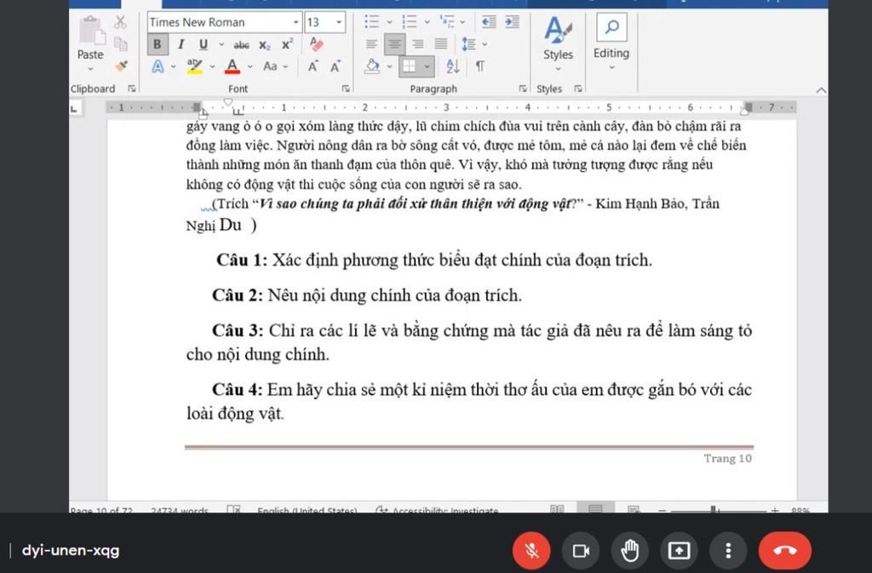Click the Cut scissors icon

point(120,22)
